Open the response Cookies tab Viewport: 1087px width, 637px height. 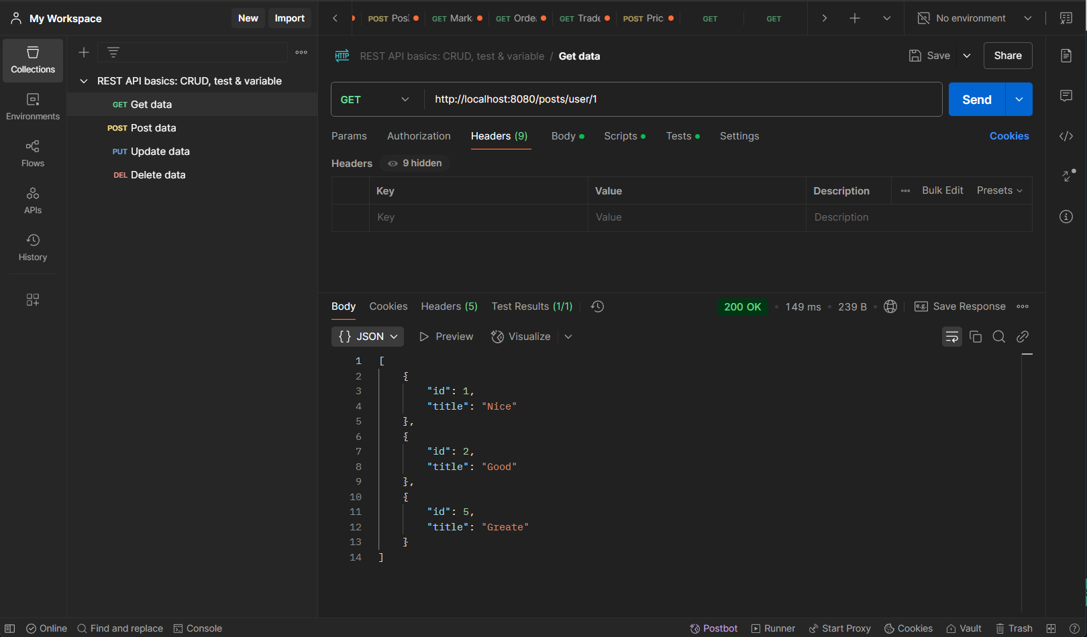389,306
